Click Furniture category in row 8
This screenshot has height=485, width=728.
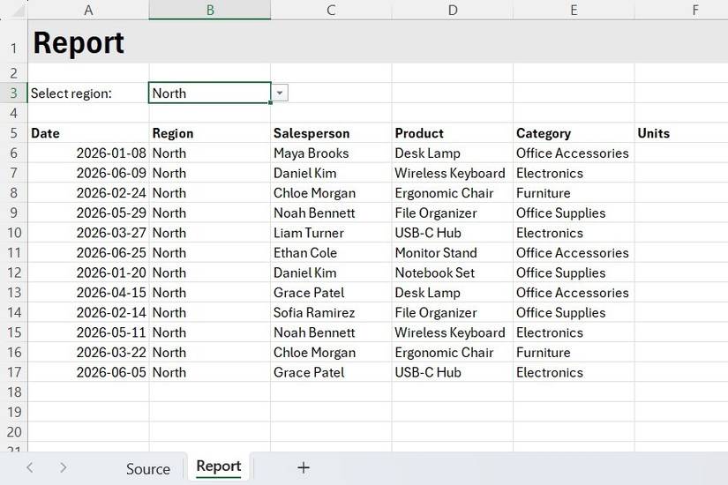point(574,193)
